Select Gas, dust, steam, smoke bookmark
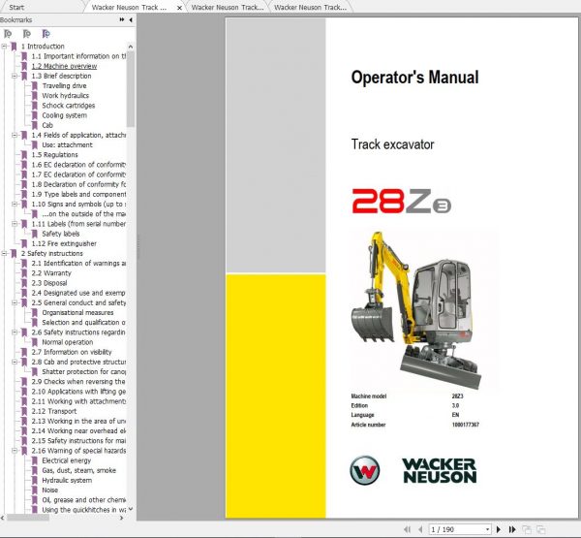The height and width of the screenshot is (538, 581). 78,470
